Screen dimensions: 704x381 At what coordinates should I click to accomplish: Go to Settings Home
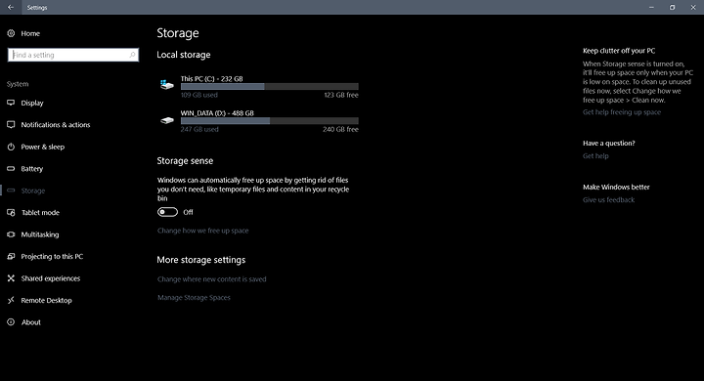[x=30, y=33]
